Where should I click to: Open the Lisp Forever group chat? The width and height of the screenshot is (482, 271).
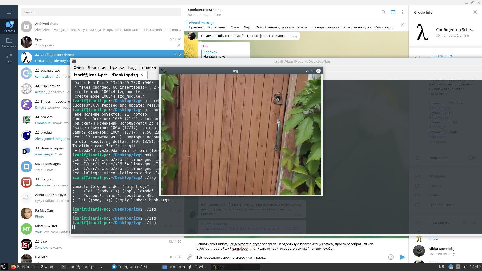click(44, 89)
